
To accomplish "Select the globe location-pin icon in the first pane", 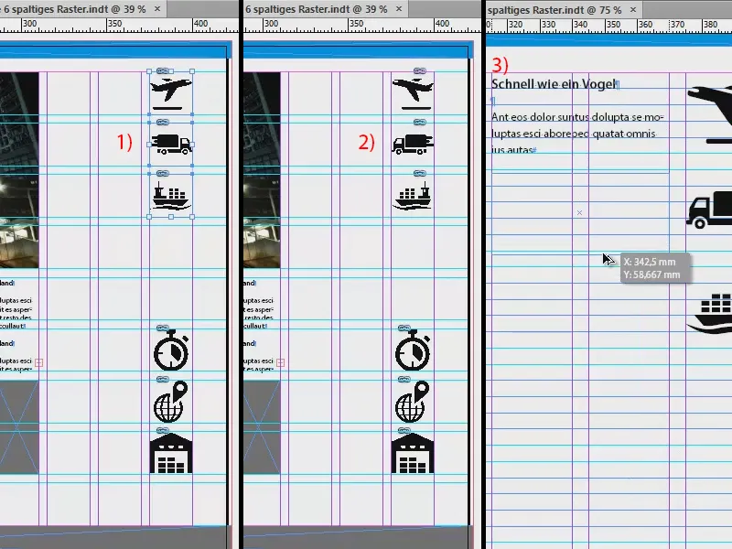I will click(x=170, y=403).
